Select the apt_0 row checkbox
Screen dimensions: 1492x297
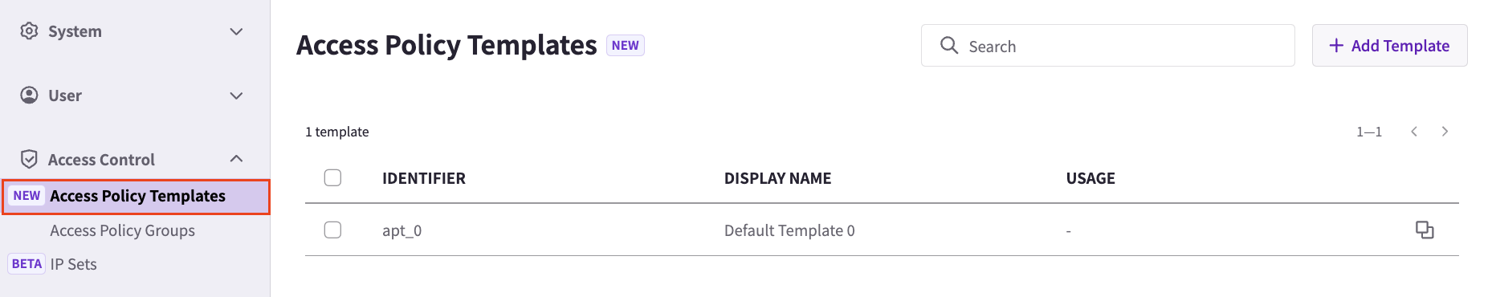(332, 230)
